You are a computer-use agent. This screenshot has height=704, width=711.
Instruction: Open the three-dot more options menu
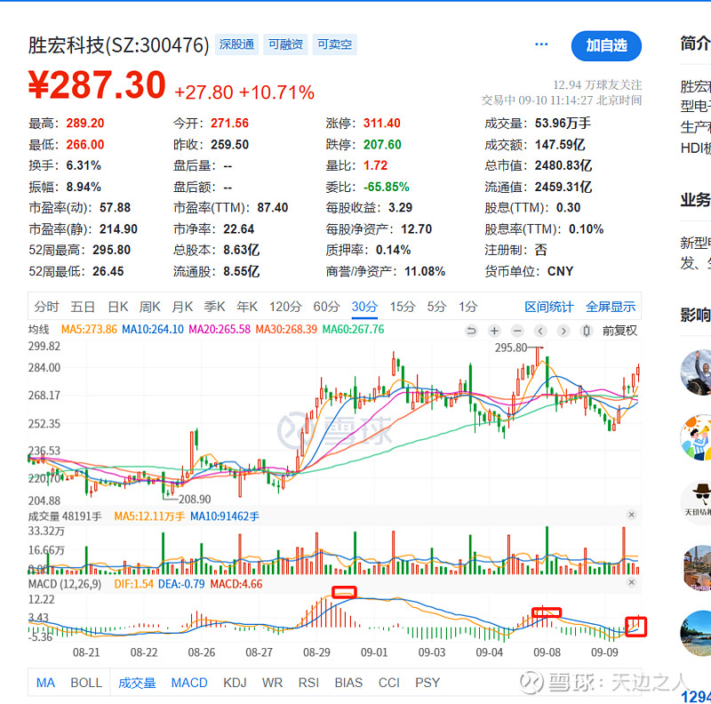541,44
